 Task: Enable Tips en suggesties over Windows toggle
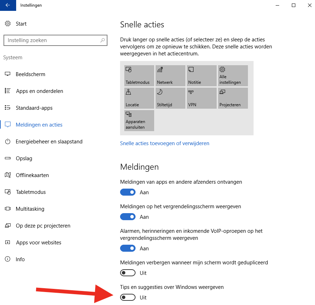[x=128, y=298]
